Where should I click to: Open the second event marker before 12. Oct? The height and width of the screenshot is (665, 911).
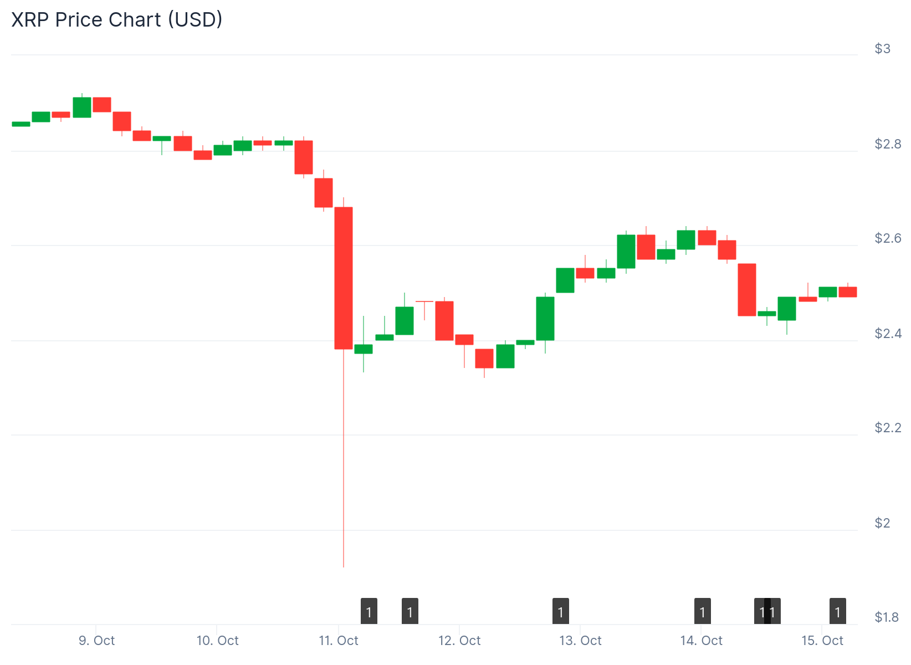[410, 612]
